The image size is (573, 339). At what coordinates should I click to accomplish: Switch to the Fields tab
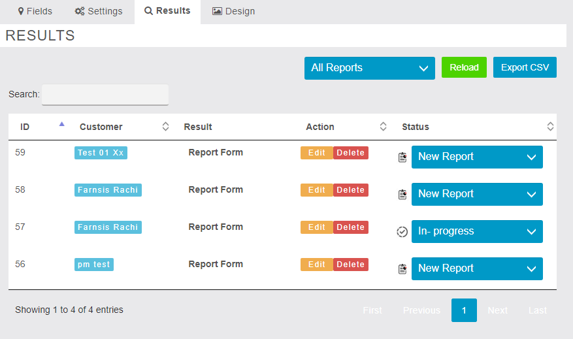(x=35, y=11)
